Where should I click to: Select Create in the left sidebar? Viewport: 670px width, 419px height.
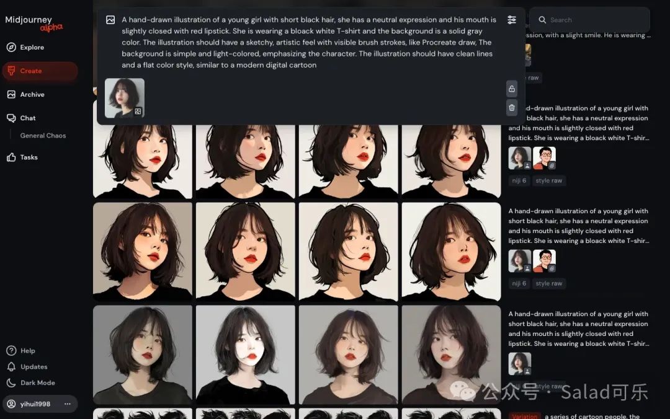(40, 71)
